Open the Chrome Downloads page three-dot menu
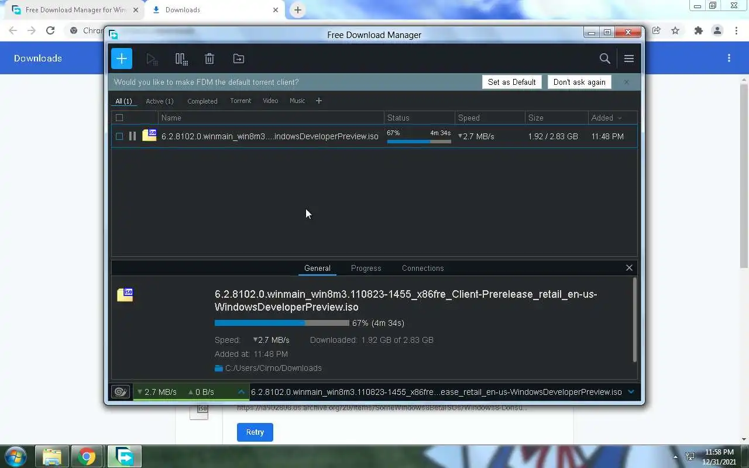Image resolution: width=749 pixels, height=468 pixels. 729,58
